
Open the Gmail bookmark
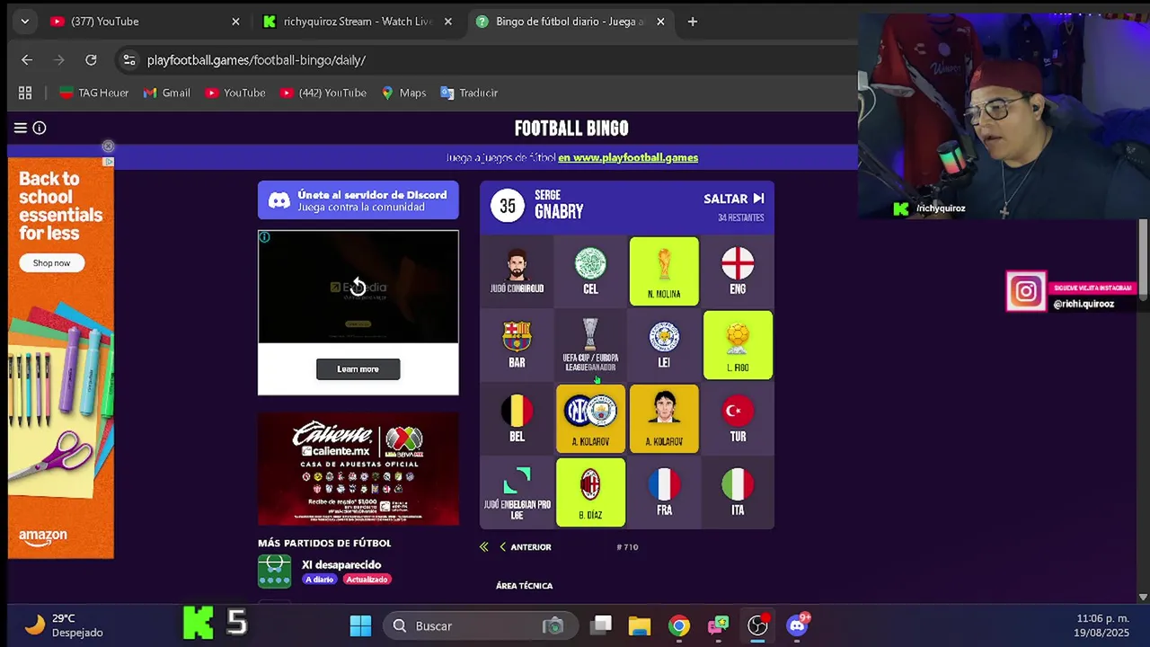click(167, 93)
